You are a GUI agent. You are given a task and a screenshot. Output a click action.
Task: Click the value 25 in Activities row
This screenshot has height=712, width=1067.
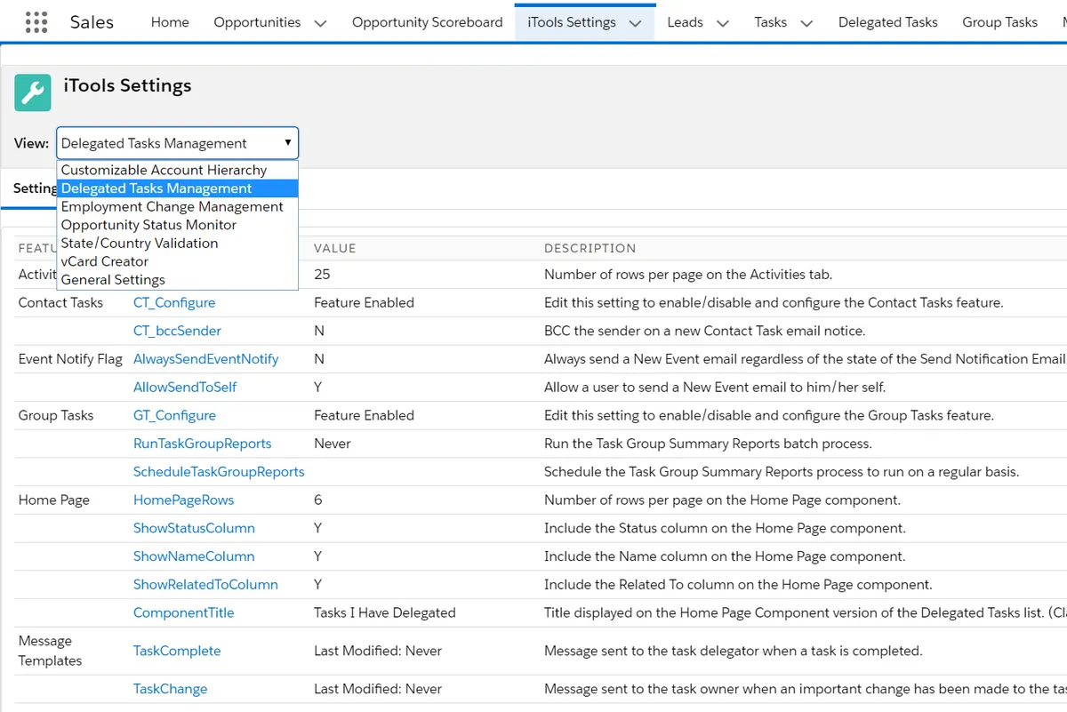point(322,275)
